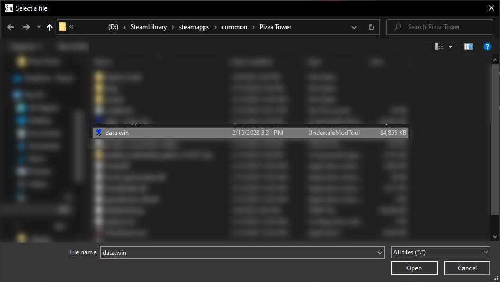Click the change view layout icon
The image size is (500, 282).
(x=439, y=47)
